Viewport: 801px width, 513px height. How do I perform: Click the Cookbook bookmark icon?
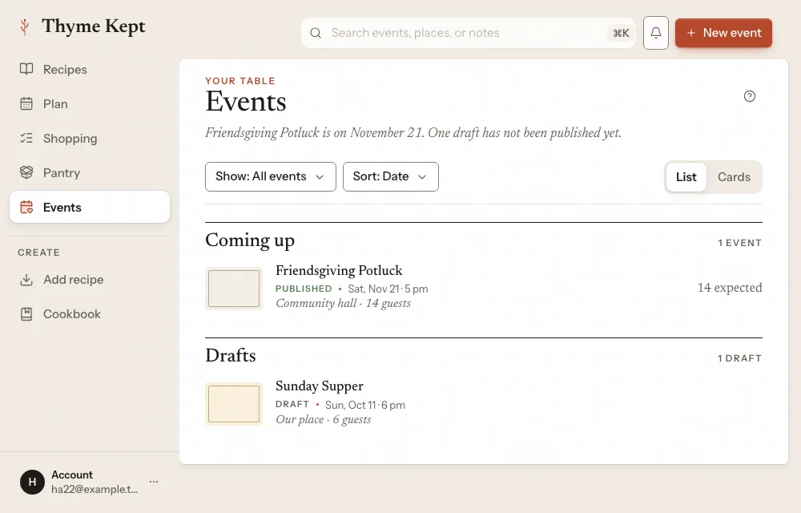26,313
